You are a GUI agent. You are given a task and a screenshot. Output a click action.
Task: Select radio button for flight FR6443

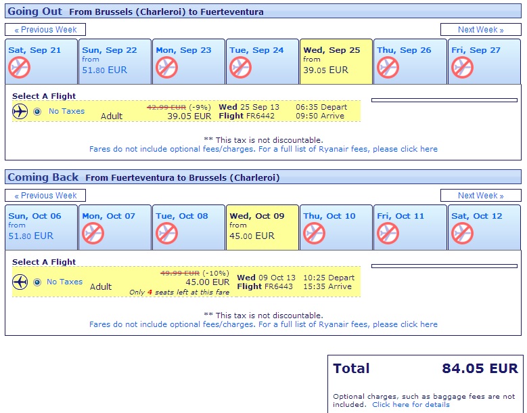[x=37, y=282]
